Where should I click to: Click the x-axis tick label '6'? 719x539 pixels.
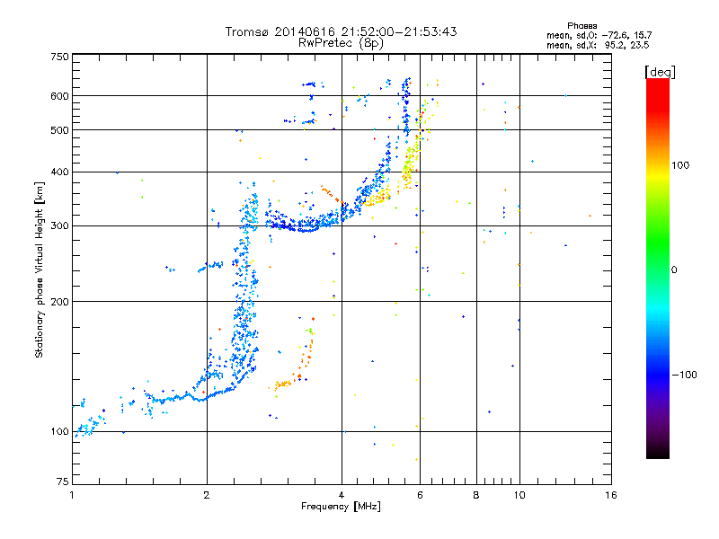pyautogui.click(x=420, y=495)
